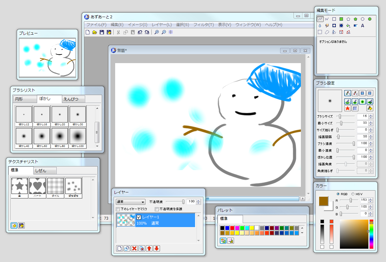The height and width of the screenshot is (262, 386).
Task: Open the フィルタ(T) menu
Action: [203, 25]
